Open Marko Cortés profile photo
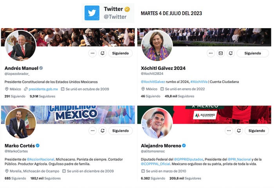 (x=21, y=123)
